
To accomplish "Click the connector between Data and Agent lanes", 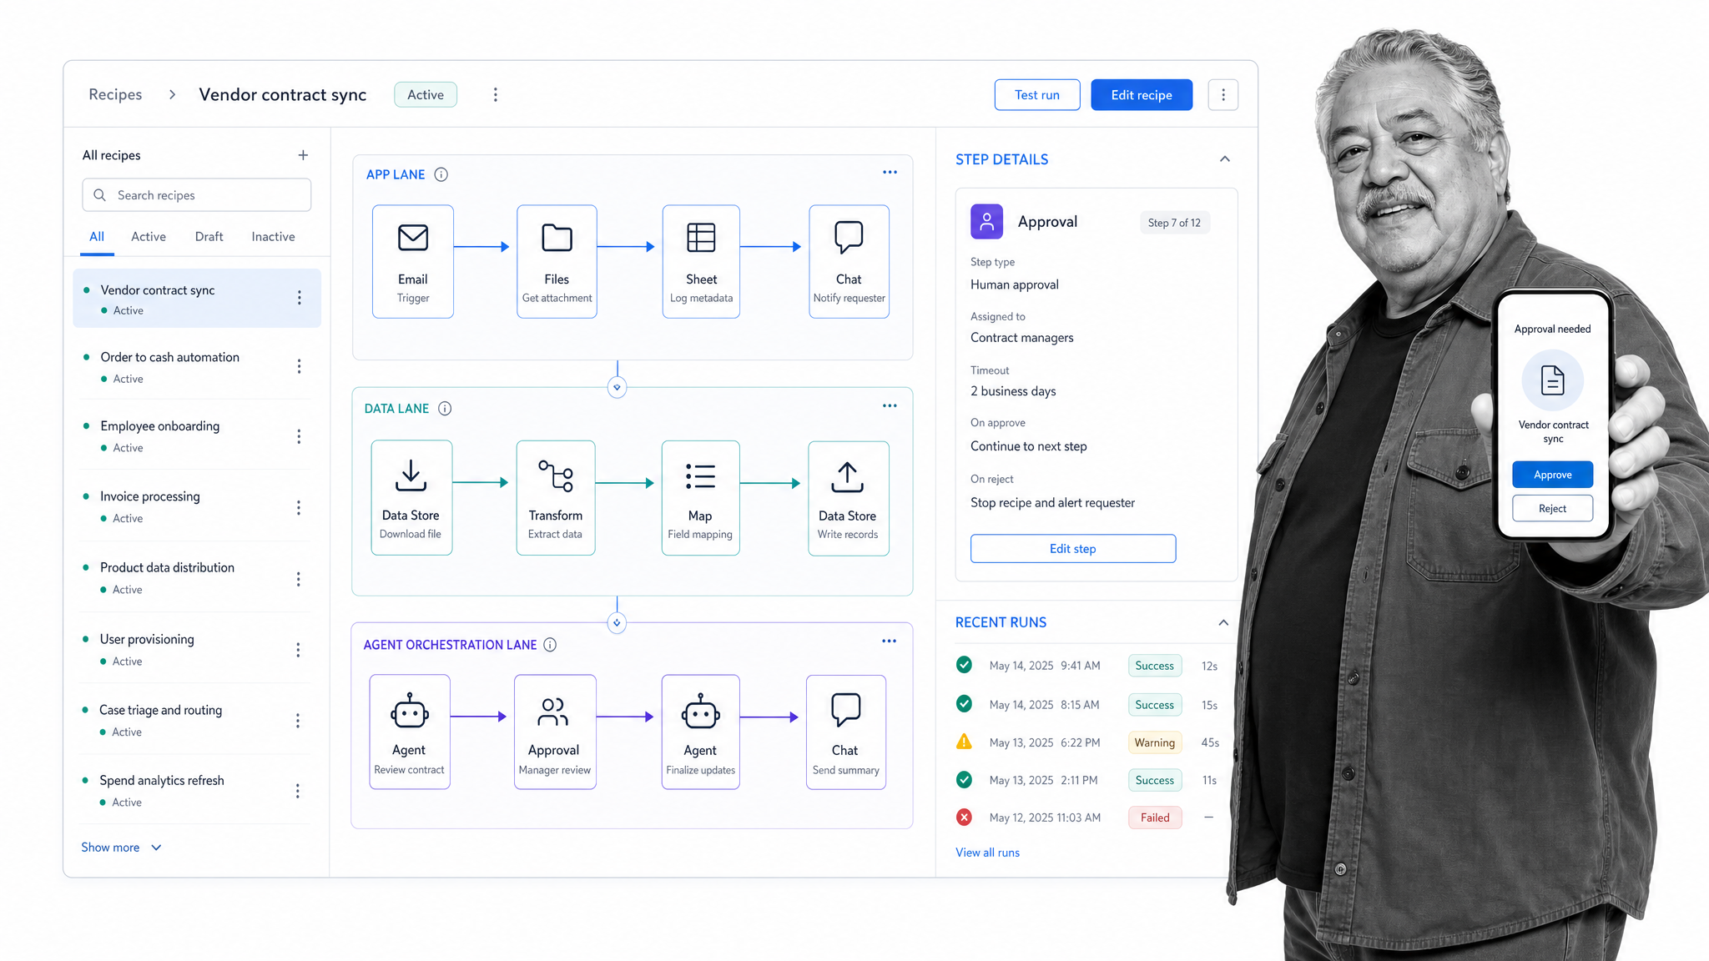I will [x=617, y=622].
